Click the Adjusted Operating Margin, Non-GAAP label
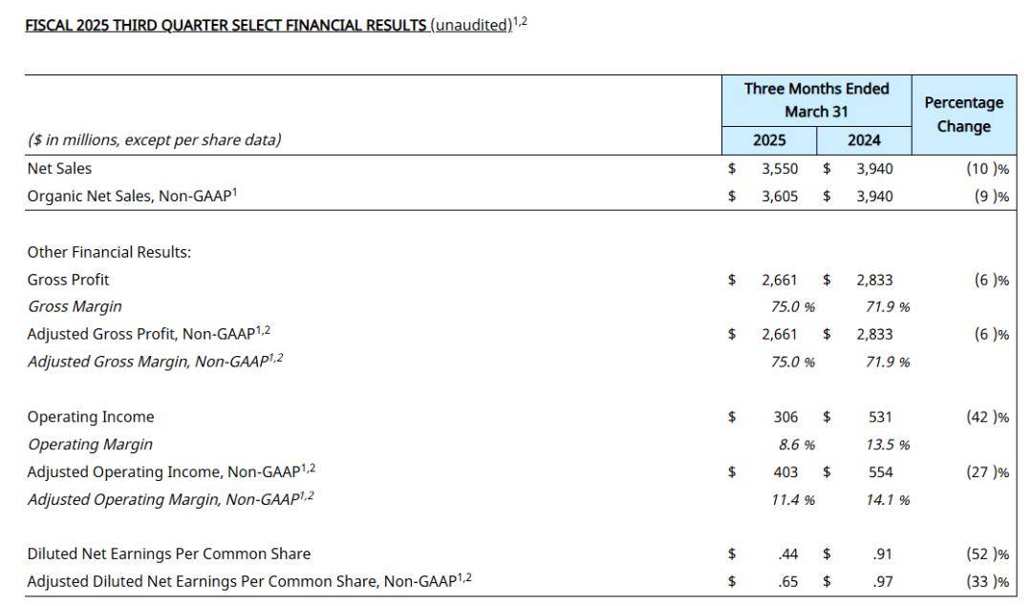The width and height of the screenshot is (1032, 606). point(170,499)
